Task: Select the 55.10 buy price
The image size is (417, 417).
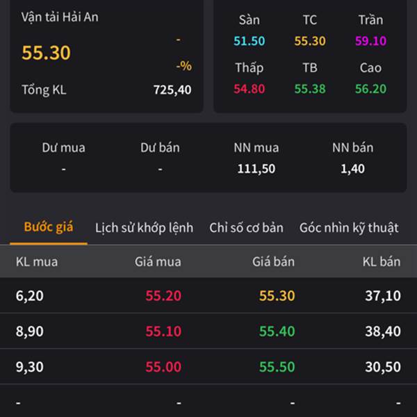Action: (163, 332)
